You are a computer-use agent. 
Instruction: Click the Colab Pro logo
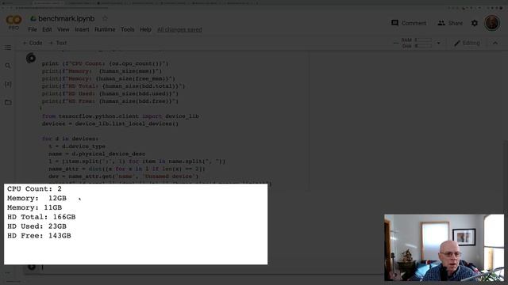click(x=14, y=22)
